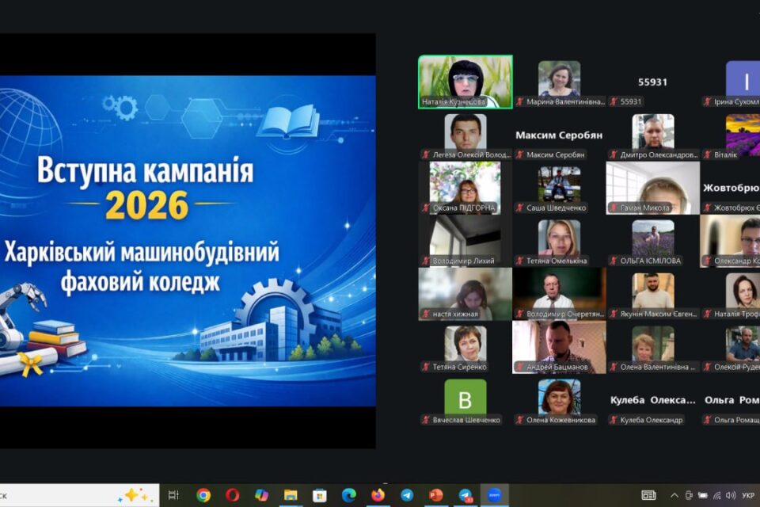Select Олена Кожевникова's participant tile
Viewport: 760px width, 507px height.
(x=560, y=400)
